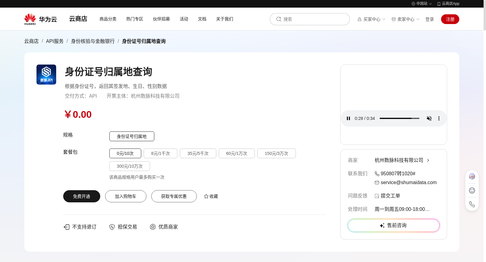Viewport: 486px width, 262px height.
Task: Select the 150元/3万次 package
Action: (x=276, y=153)
